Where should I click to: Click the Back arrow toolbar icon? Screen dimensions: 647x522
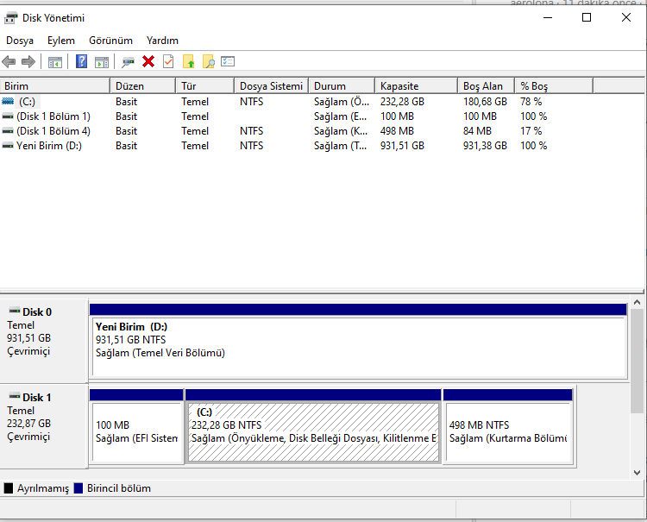tap(9, 62)
